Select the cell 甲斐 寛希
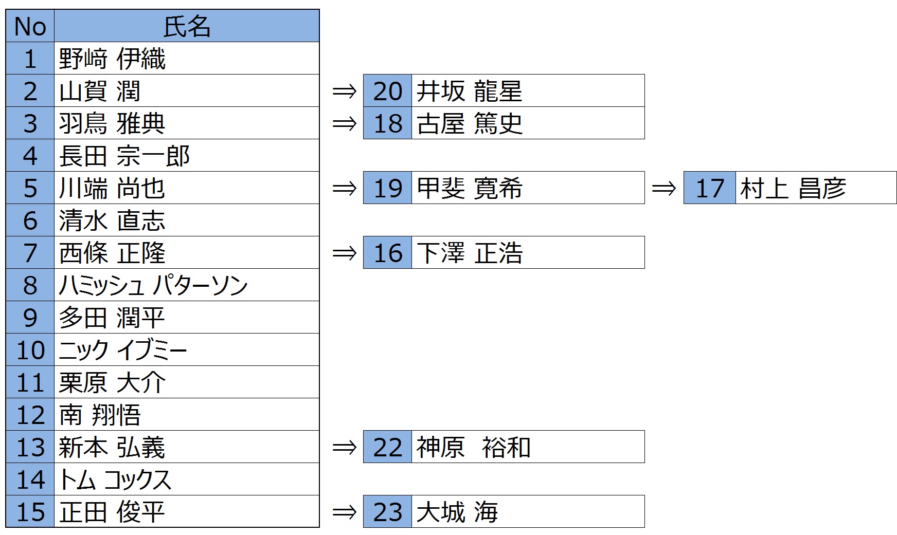Viewport: 897px width, 535px height. click(x=528, y=188)
